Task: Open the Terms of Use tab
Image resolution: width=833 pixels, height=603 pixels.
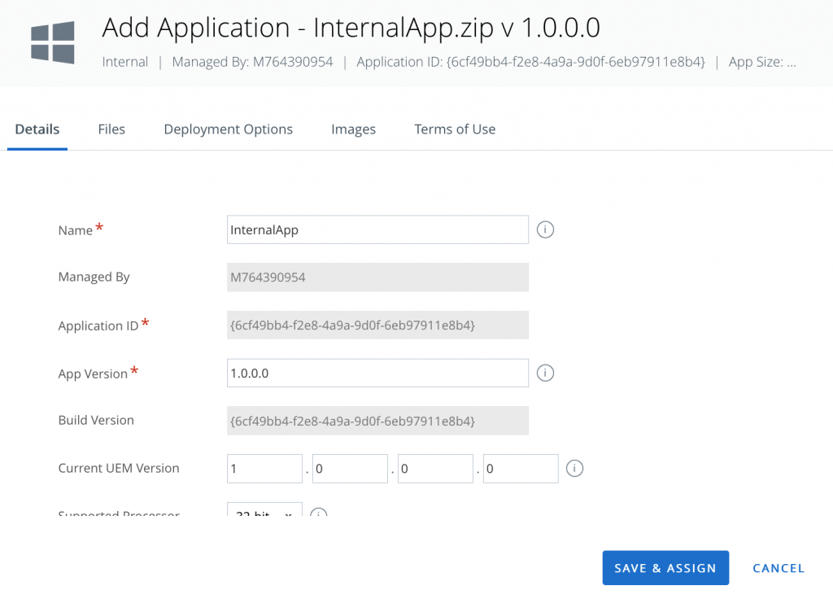Action: pos(455,129)
